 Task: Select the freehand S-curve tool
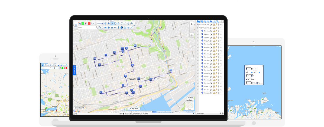122,23
